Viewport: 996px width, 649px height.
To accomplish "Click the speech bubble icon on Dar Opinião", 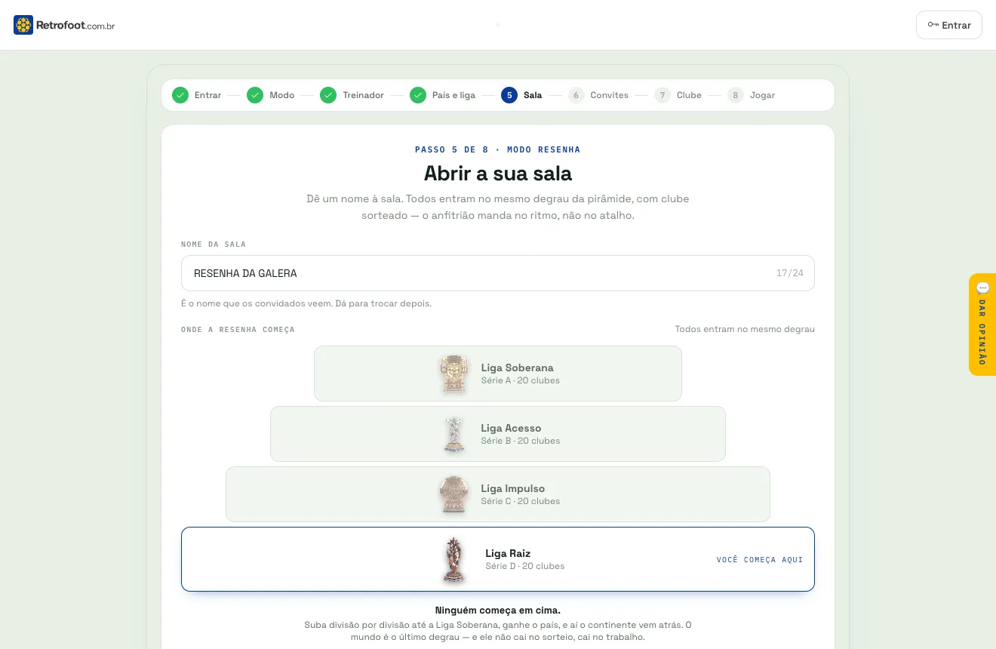I will tap(982, 288).
